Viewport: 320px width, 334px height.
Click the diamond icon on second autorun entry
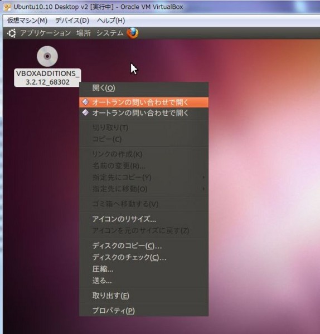pos(85,112)
